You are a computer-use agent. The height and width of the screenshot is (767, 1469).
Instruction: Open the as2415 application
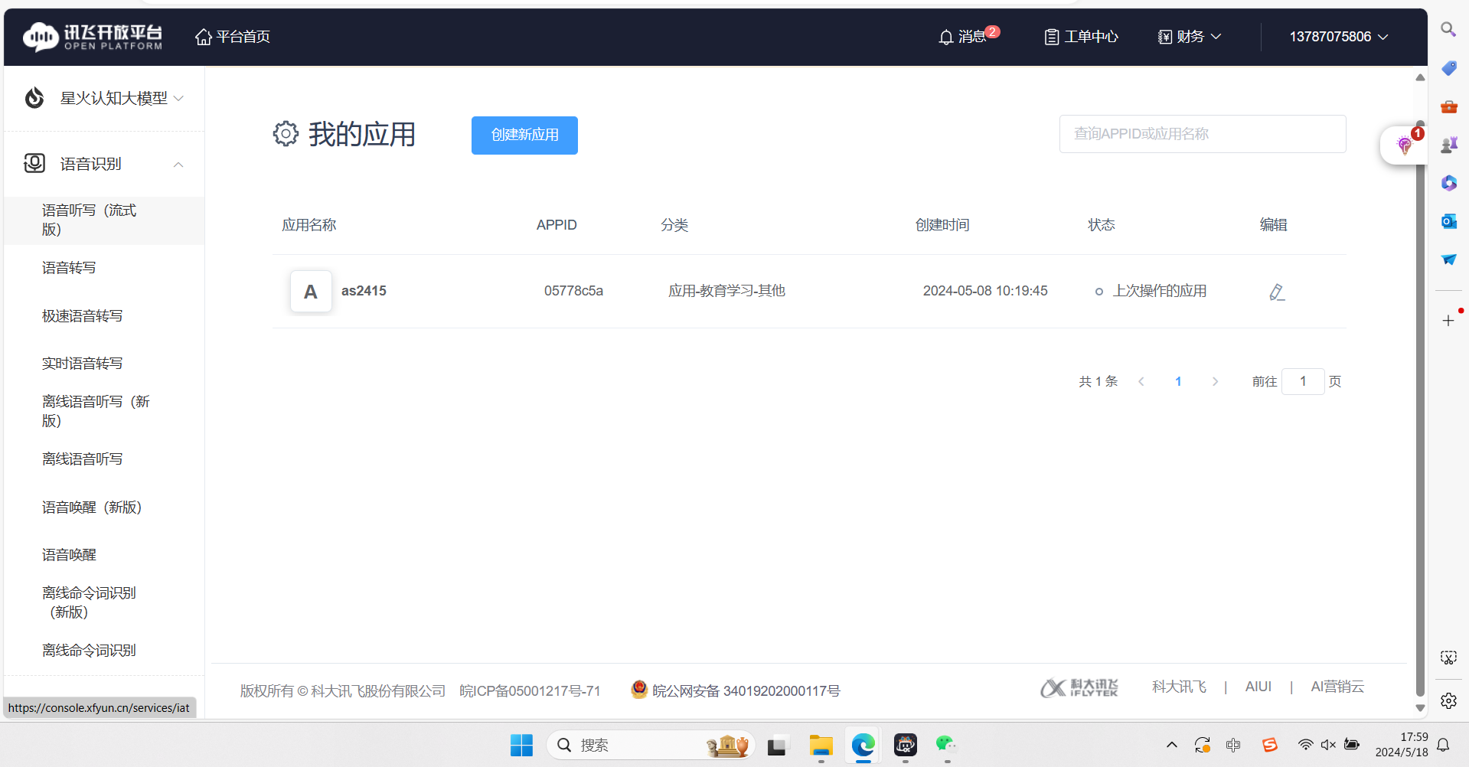tap(364, 291)
